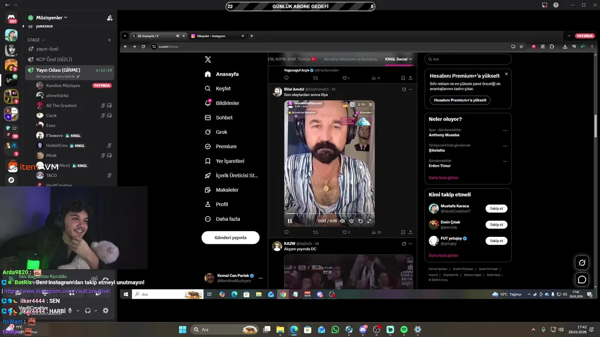Expand Müzisyenler server menu
The height and width of the screenshot is (337, 600).
click(66, 18)
